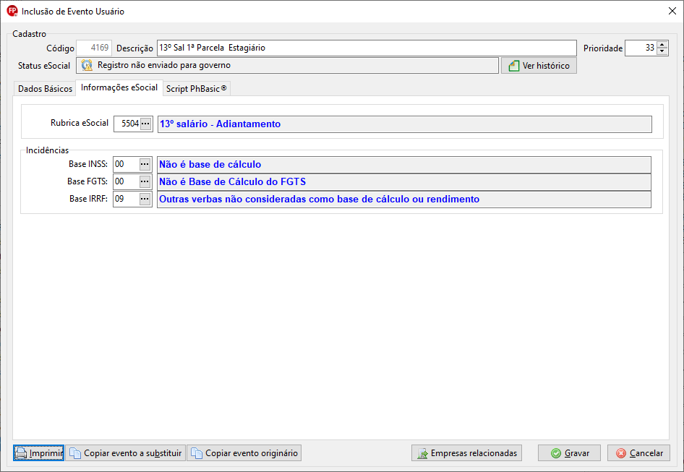Focus the Descrição input field
684x472 pixels.
tap(367, 48)
